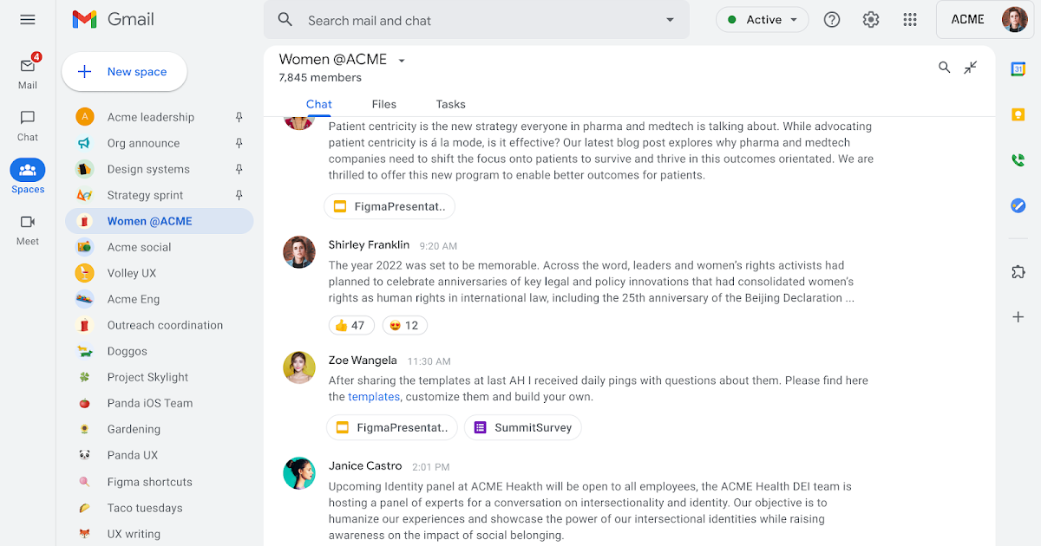Open search options dropdown arrow
The height and width of the screenshot is (546, 1041).
[x=670, y=20]
